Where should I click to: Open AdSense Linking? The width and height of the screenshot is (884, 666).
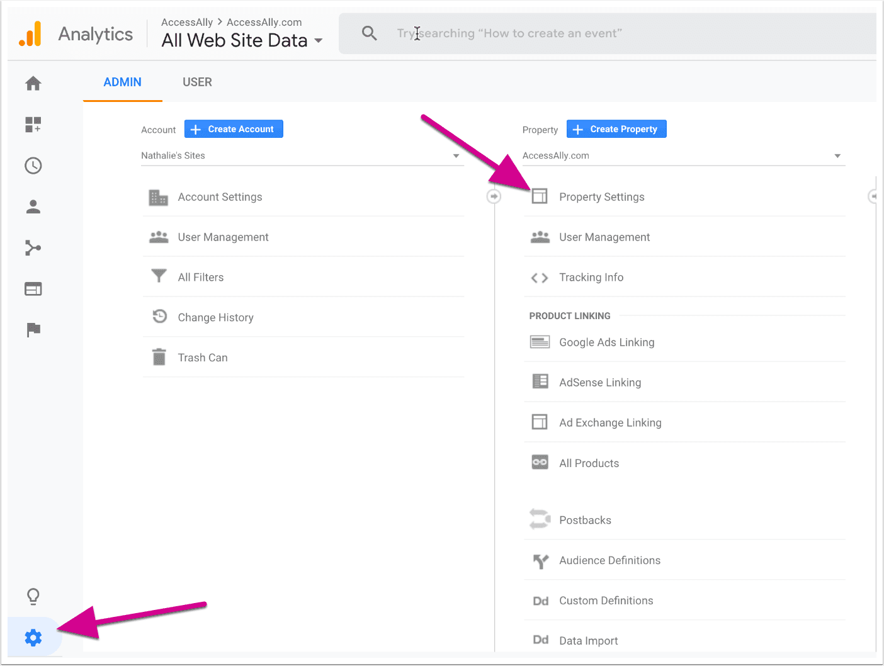click(x=600, y=383)
